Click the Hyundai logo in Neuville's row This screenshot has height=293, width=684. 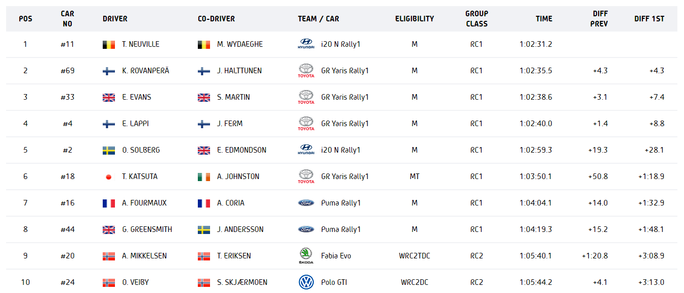tap(306, 44)
